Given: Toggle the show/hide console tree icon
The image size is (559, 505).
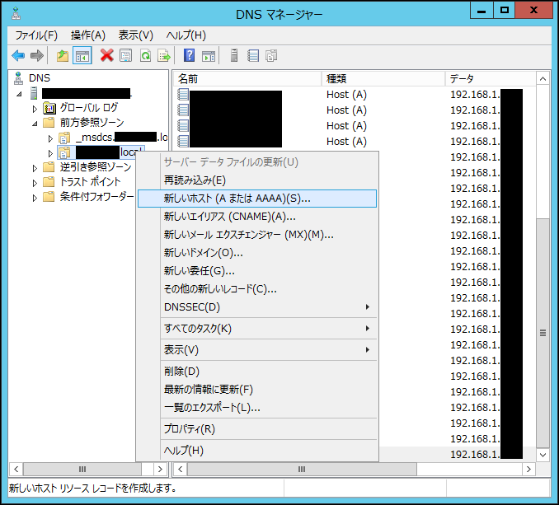Looking at the screenshot, I should [x=82, y=56].
